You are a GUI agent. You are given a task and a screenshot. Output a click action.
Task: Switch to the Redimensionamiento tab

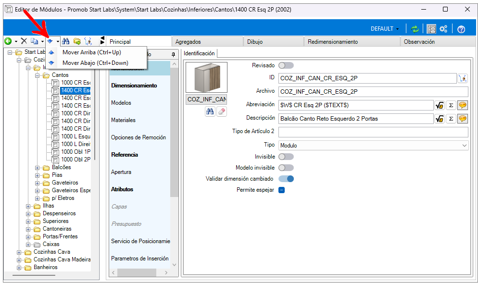coord(333,42)
